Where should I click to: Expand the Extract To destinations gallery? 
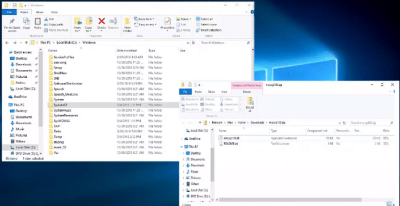point(241,110)
